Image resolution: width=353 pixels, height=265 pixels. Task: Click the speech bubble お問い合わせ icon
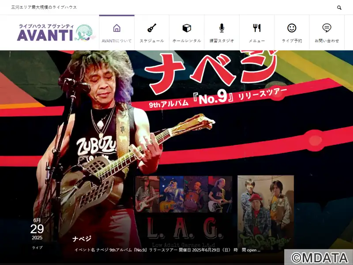point(327,28)
